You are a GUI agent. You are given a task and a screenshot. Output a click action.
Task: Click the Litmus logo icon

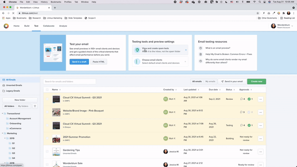point(6,26)
